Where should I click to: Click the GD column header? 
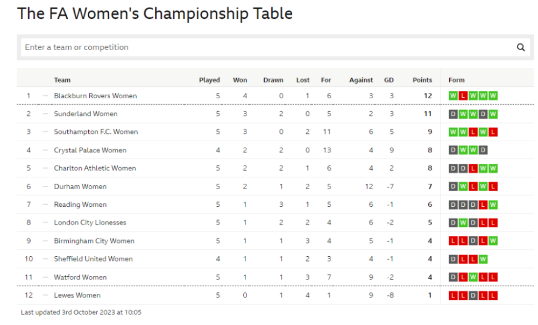click(x=389, y=80)
